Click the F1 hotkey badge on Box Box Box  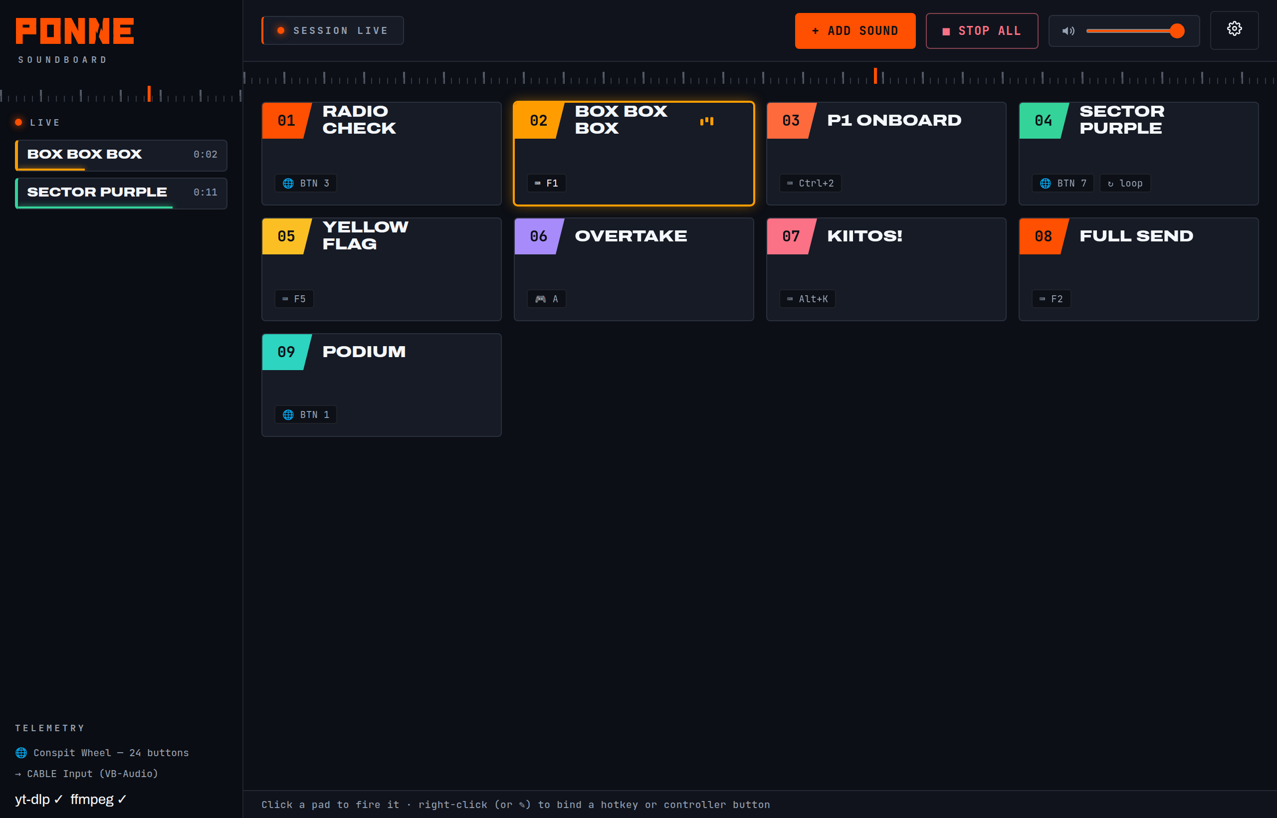coord(546,183)
